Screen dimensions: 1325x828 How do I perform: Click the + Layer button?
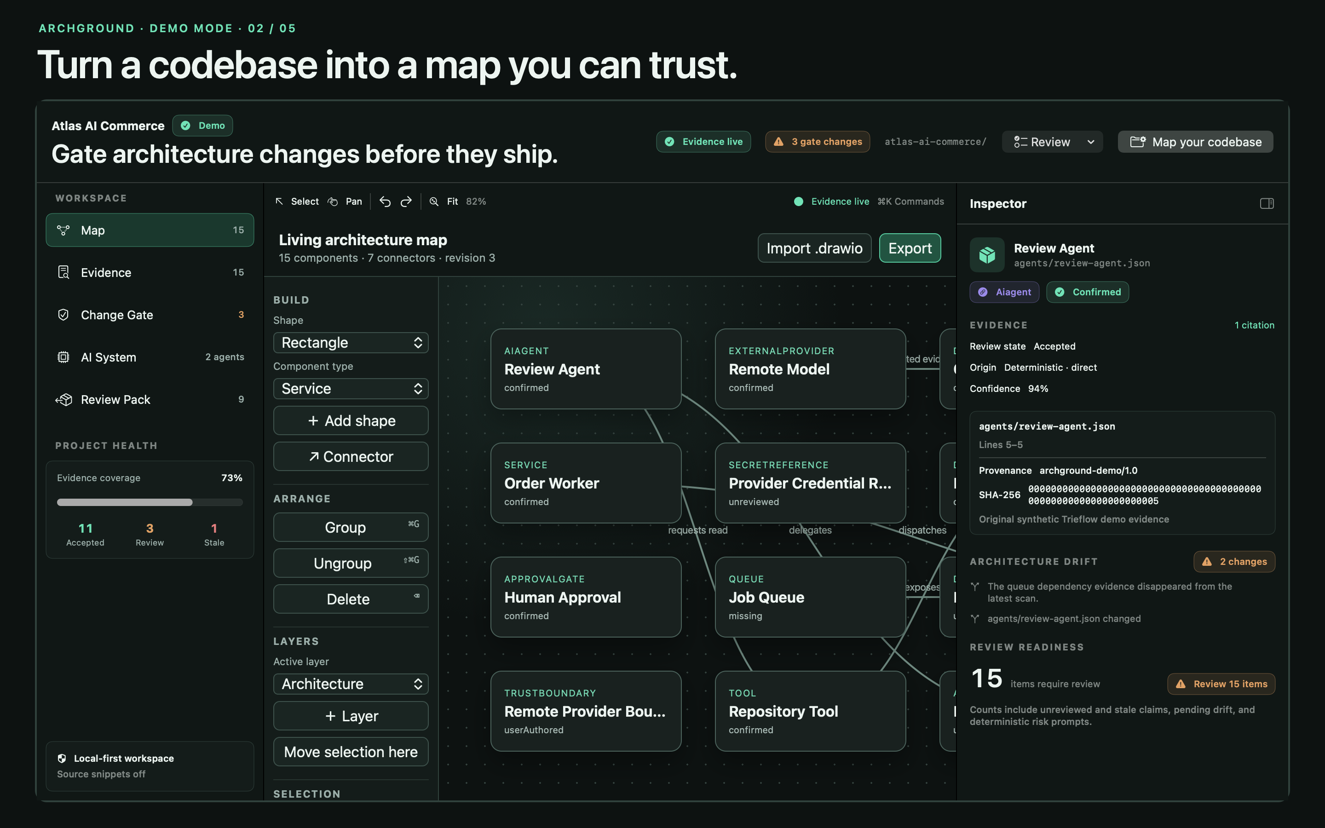(351, 716)
